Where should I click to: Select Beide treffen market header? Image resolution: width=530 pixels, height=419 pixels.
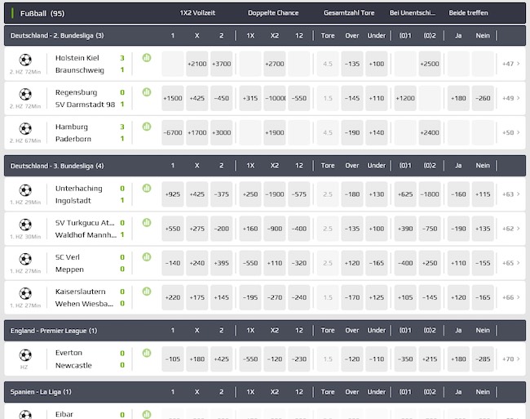coord(468,13)
